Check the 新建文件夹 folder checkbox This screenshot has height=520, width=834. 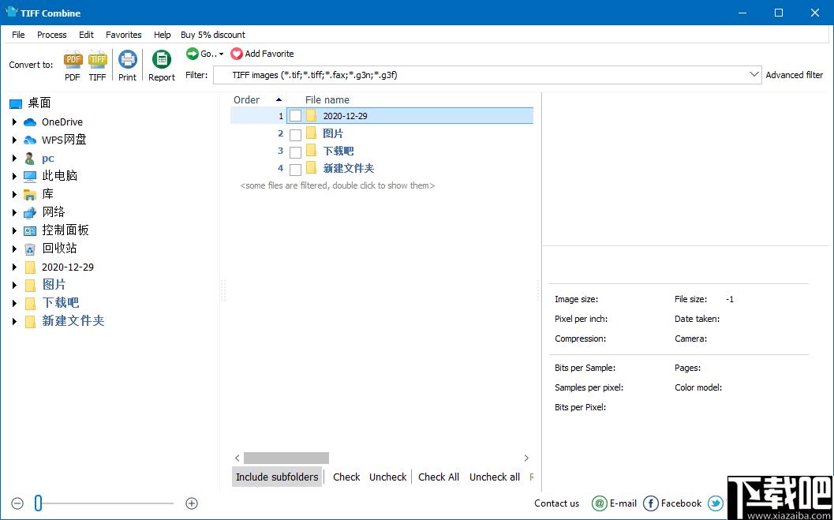[x=295, y=170]
